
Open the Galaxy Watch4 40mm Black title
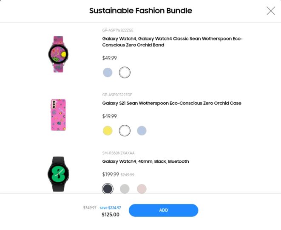point(145,161)
